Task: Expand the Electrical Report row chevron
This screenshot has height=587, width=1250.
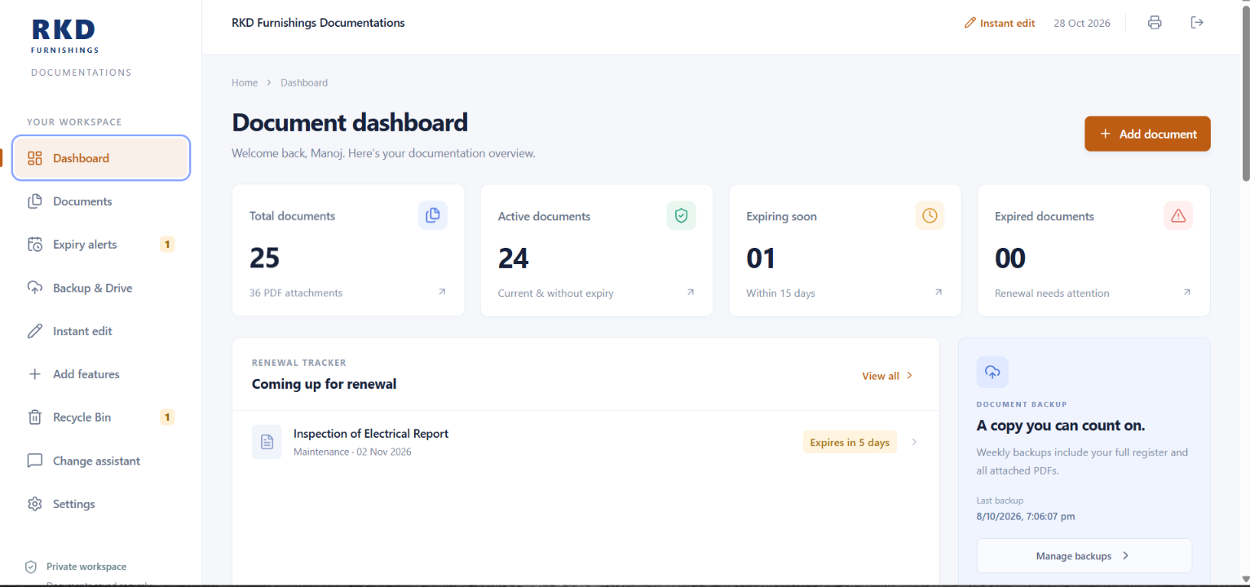Action: pyautogui.click(x=914, y=442)
